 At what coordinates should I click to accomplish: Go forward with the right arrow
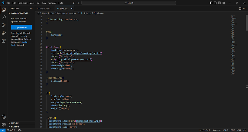[78, 3]
